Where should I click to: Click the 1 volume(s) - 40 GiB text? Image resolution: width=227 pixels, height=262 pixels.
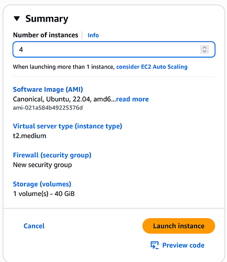[x=44, y=194]
